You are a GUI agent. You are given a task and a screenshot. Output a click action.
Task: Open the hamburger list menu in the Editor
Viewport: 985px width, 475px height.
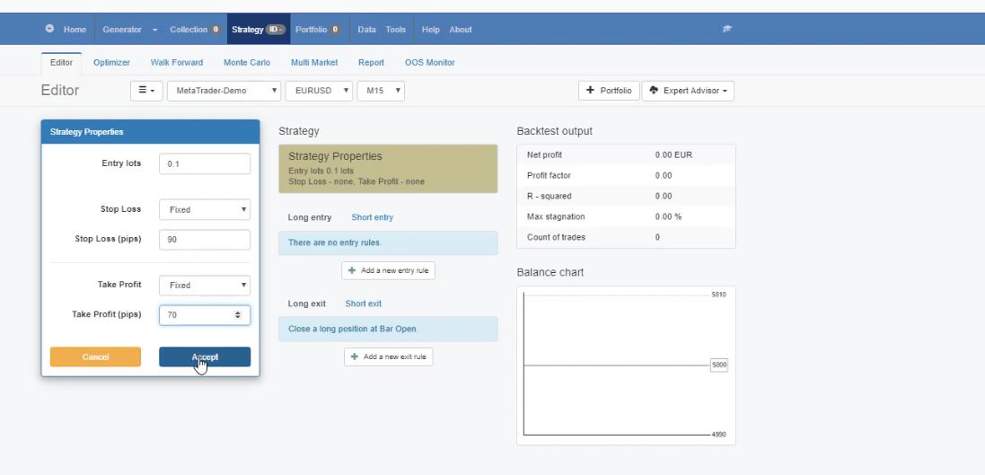coord(145,91)
